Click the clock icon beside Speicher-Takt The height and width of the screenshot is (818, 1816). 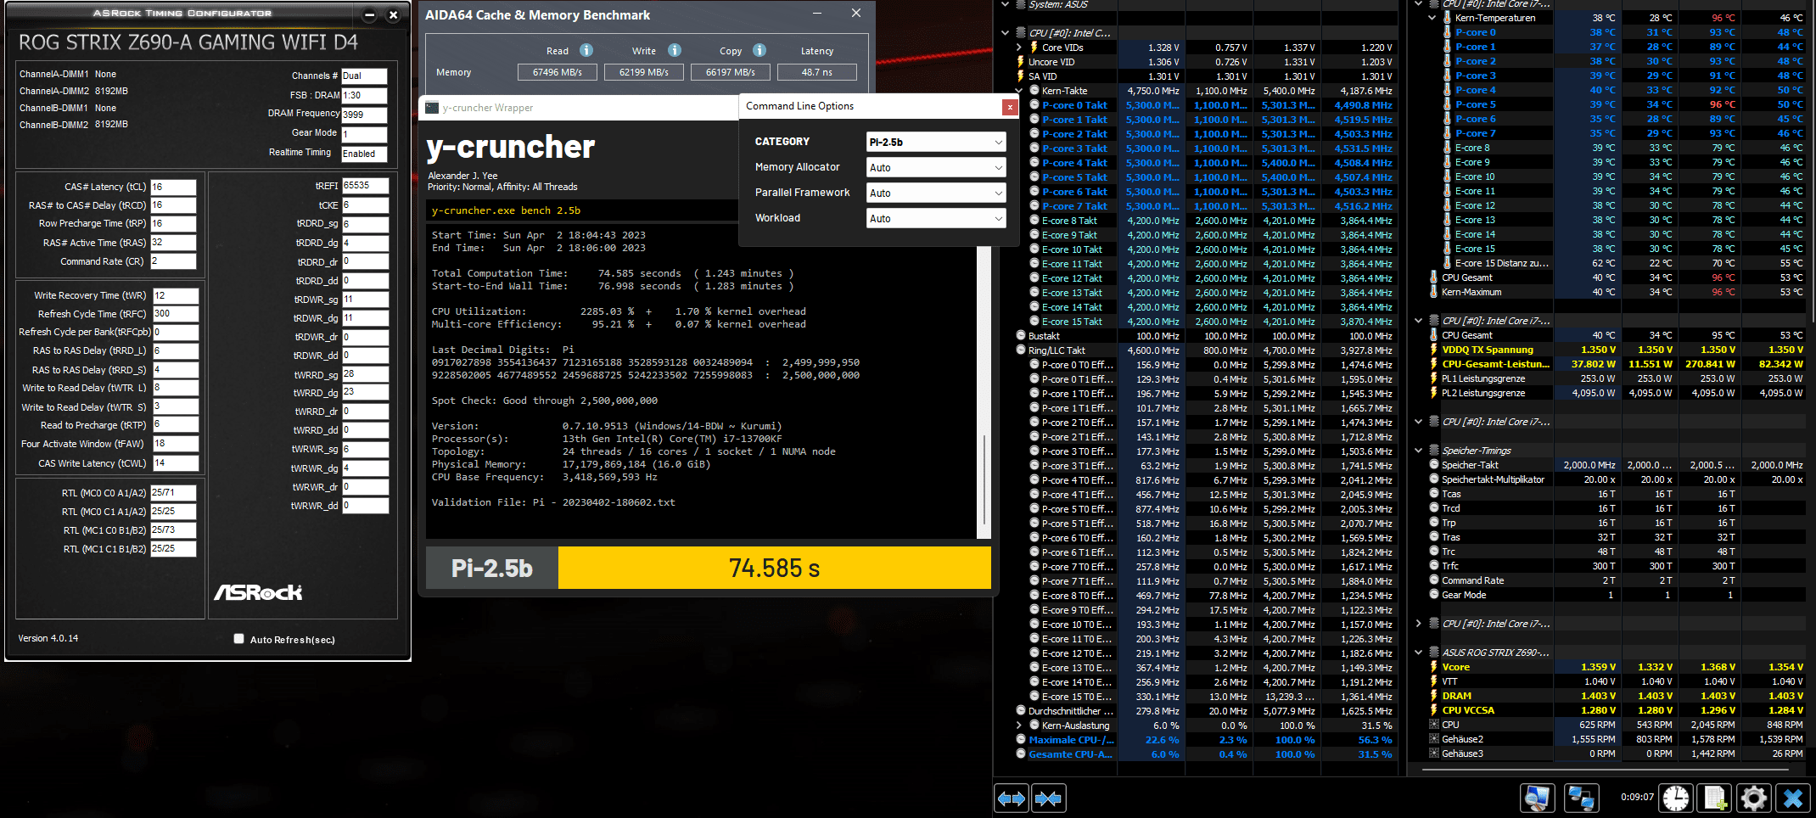[x=1434, y=465]
